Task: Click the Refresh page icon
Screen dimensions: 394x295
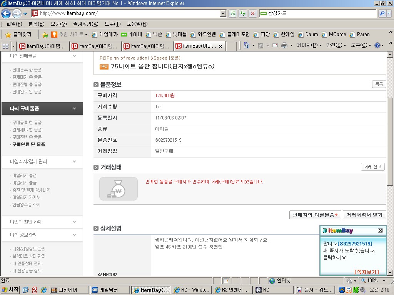Action: [243, 13]
